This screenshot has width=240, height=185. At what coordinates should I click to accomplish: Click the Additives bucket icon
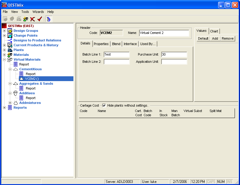(x=16, y=93)
